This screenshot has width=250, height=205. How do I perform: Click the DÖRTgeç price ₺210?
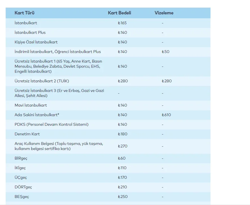click(122, 187)
